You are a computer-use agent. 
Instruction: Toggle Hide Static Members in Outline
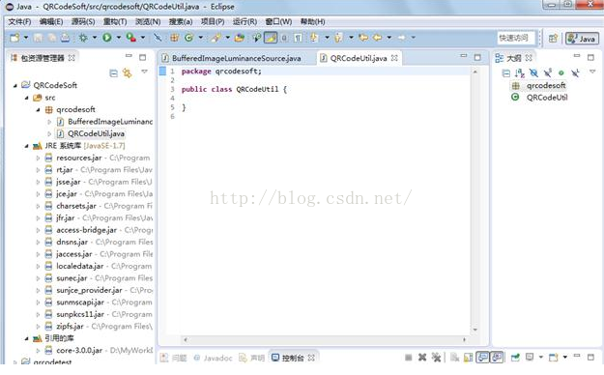[x=547, y=72]
